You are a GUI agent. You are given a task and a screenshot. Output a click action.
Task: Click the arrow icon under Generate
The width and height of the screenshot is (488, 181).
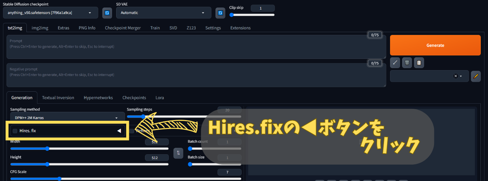(395, 63)
